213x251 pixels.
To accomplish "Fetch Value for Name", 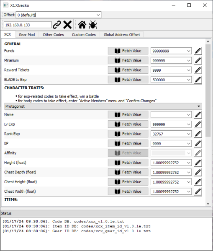I will 128,115.
